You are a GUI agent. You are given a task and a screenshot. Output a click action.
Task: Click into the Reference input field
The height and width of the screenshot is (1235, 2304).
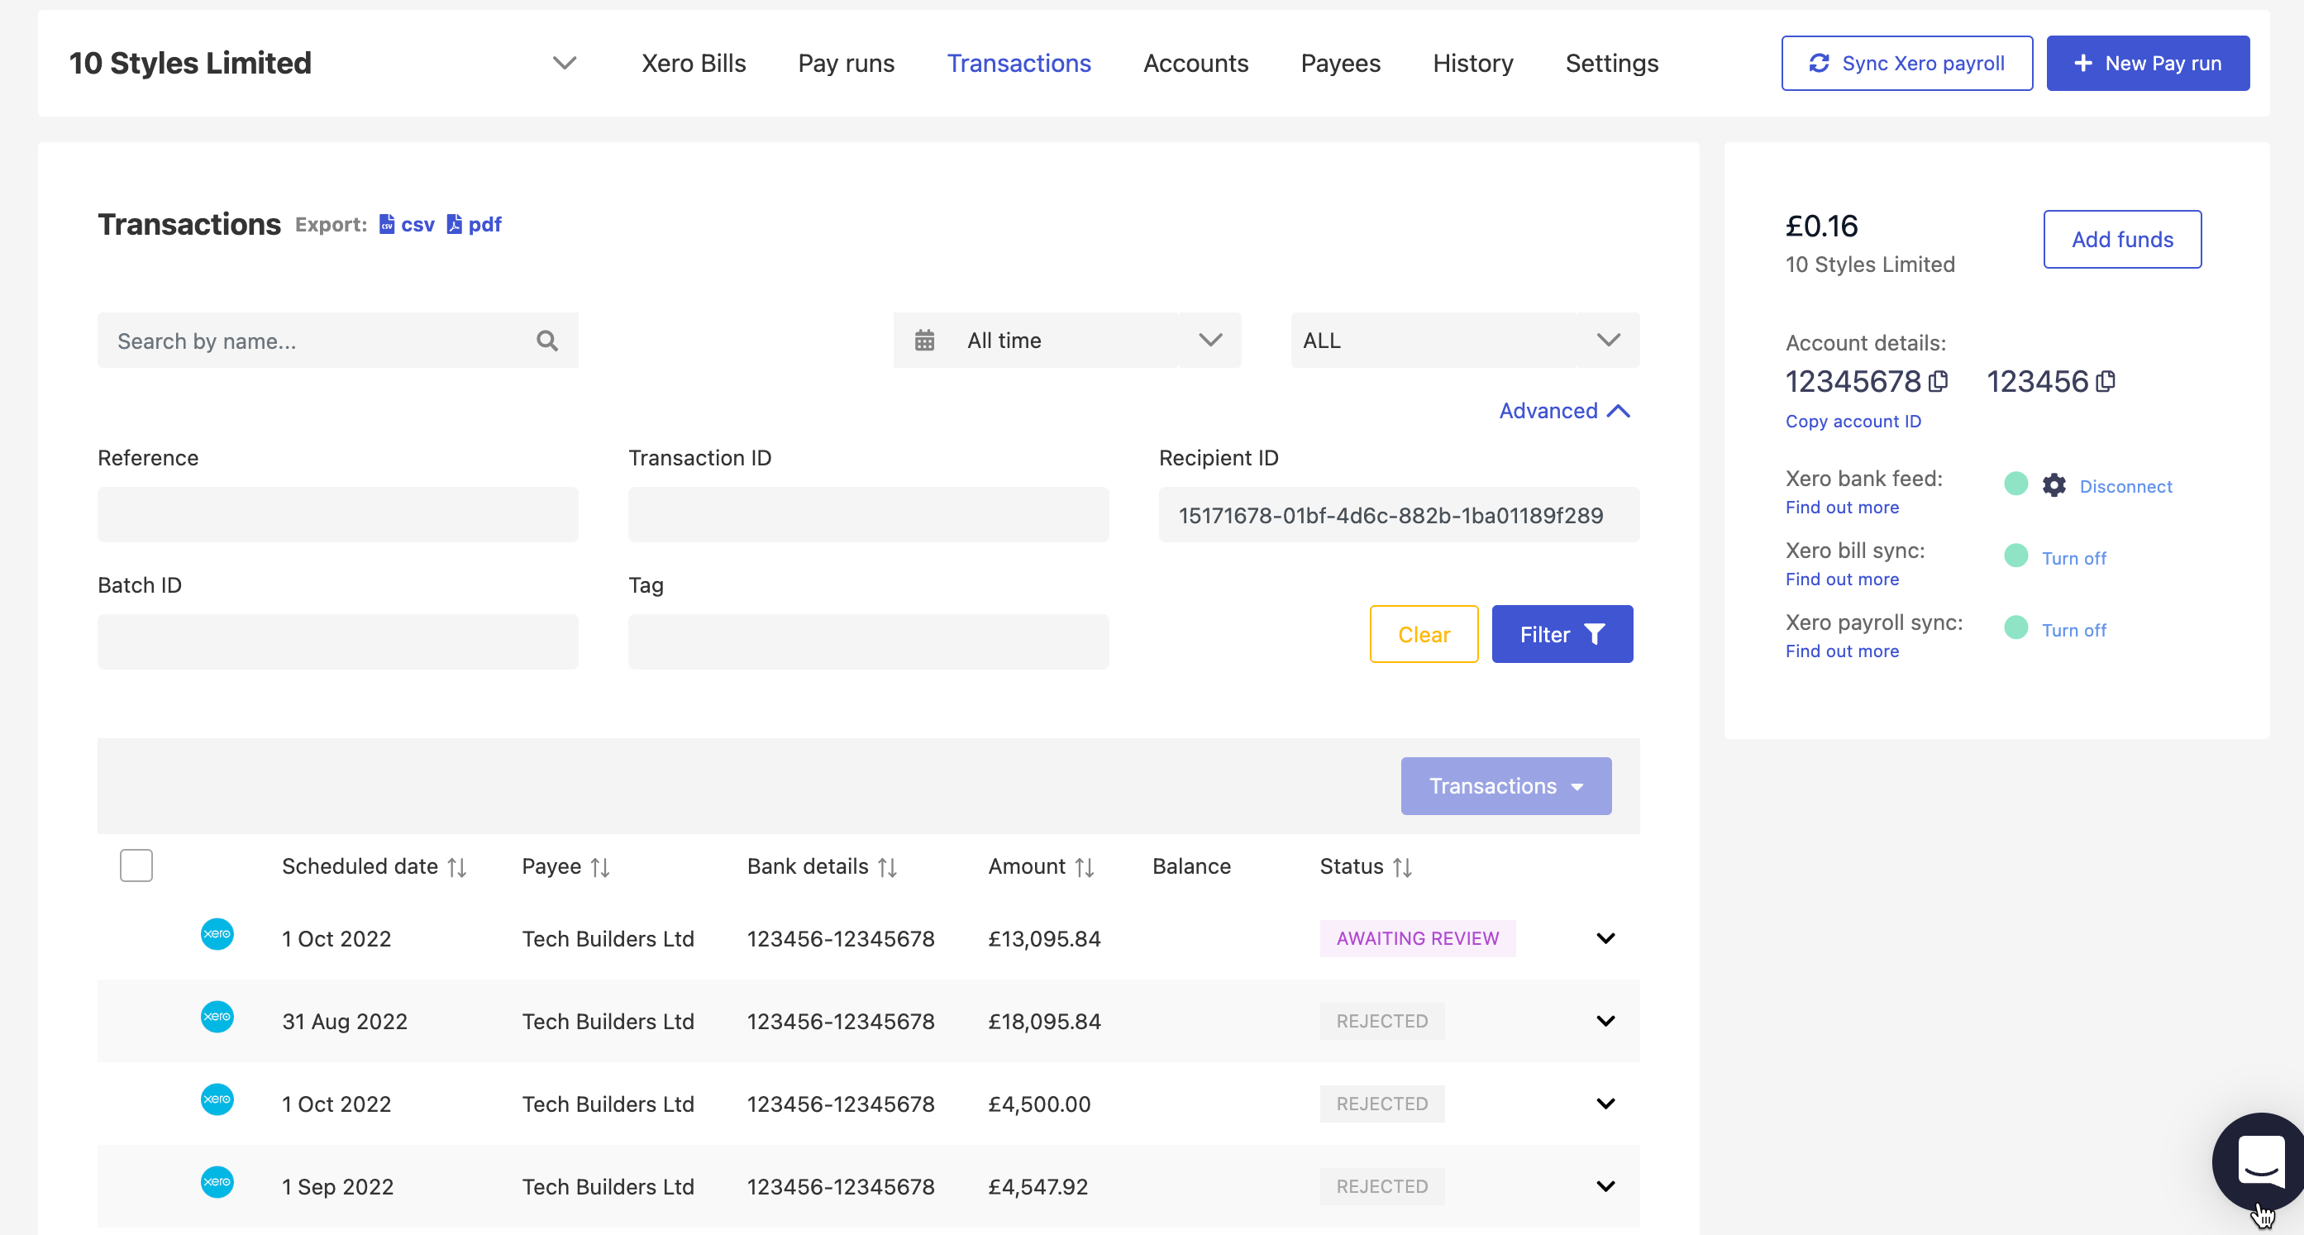pyautogui.click(x=337, y=515)
